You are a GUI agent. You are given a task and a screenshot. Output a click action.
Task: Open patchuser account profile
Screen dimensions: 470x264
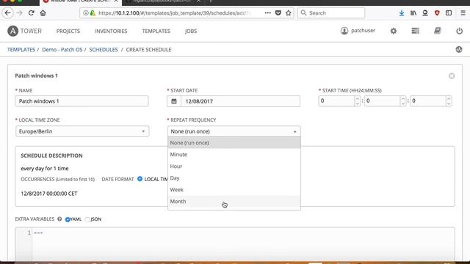(x=358, y=31)
